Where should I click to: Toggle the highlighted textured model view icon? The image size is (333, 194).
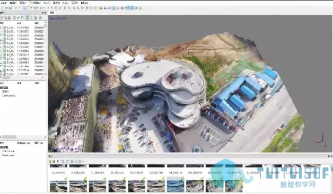113,8
